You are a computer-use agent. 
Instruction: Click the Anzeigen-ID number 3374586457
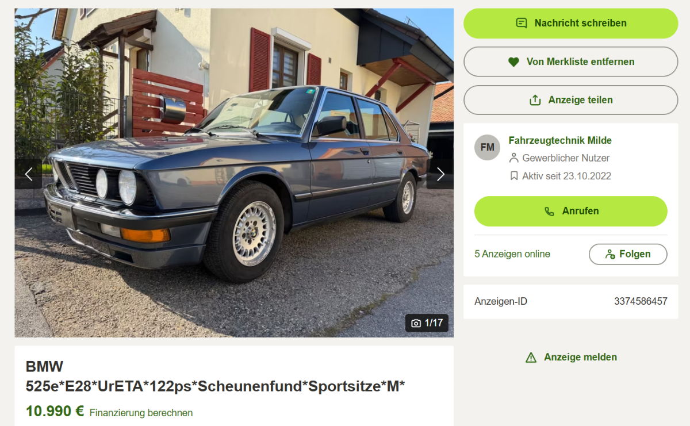point(641,301)
